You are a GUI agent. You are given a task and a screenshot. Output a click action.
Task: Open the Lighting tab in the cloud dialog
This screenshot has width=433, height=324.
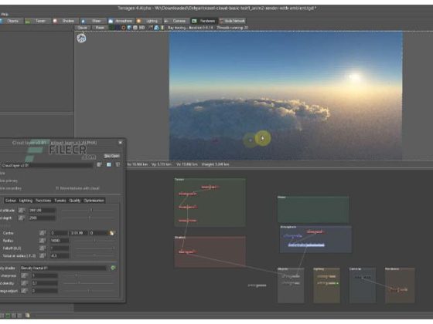[x=26, y=201]
